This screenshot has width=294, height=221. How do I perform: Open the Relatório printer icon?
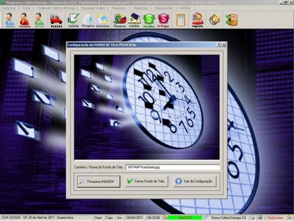click(103, 20)
